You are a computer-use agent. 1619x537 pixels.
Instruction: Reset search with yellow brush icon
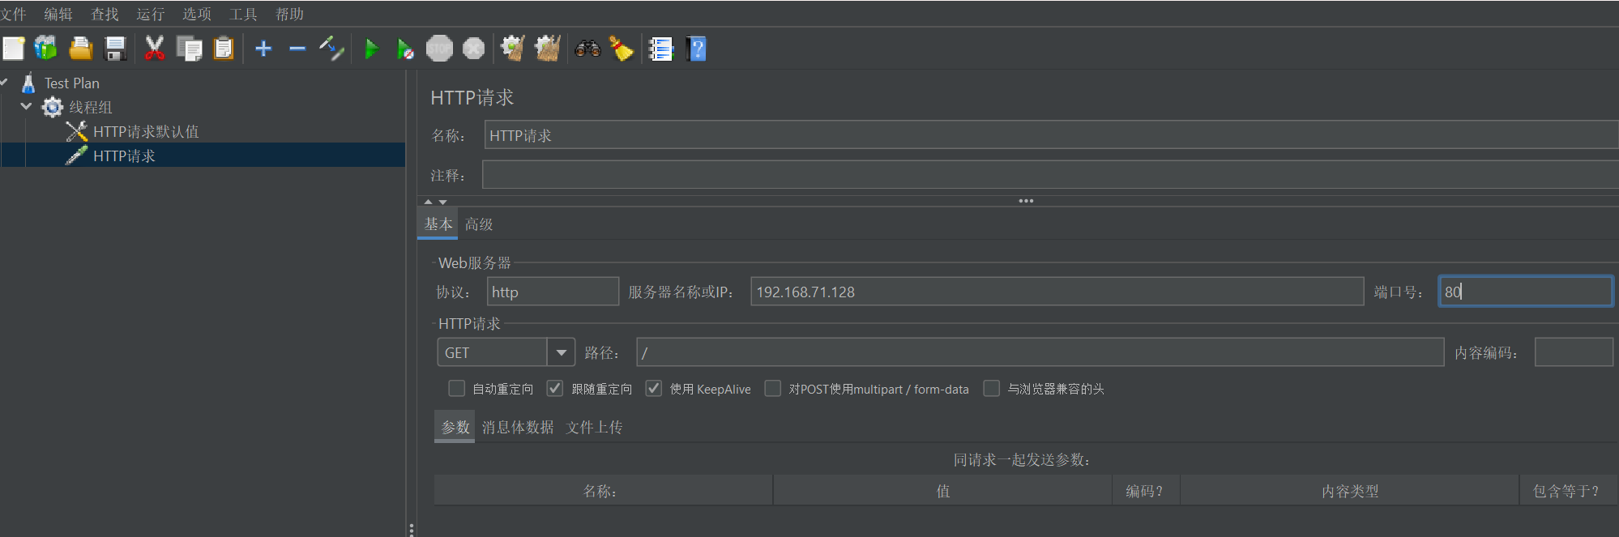tap(622, 49)
